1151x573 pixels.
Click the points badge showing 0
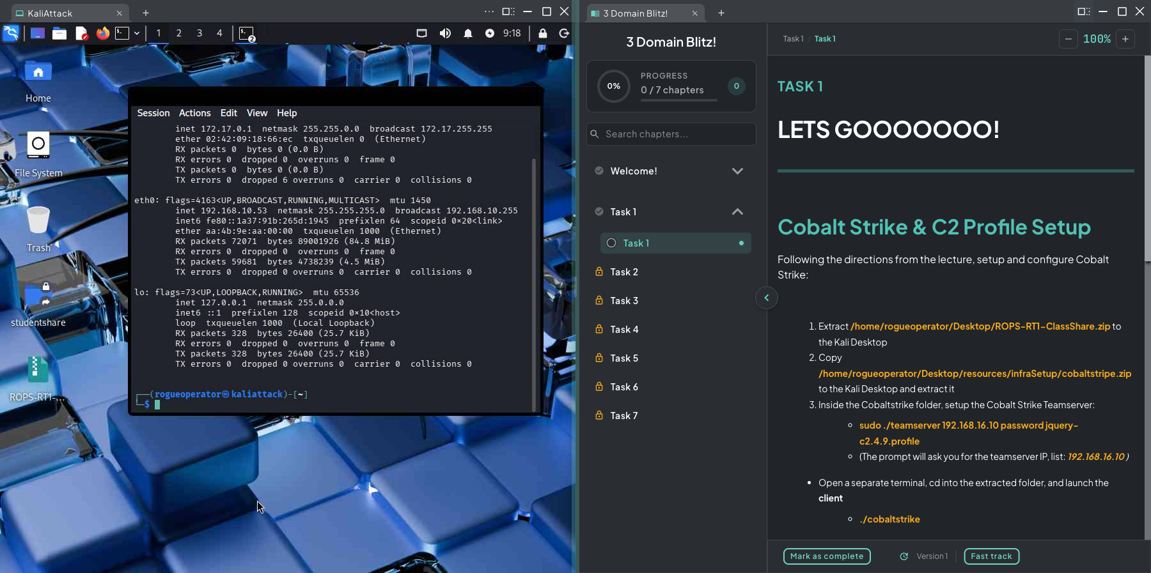tap(737, 86)
